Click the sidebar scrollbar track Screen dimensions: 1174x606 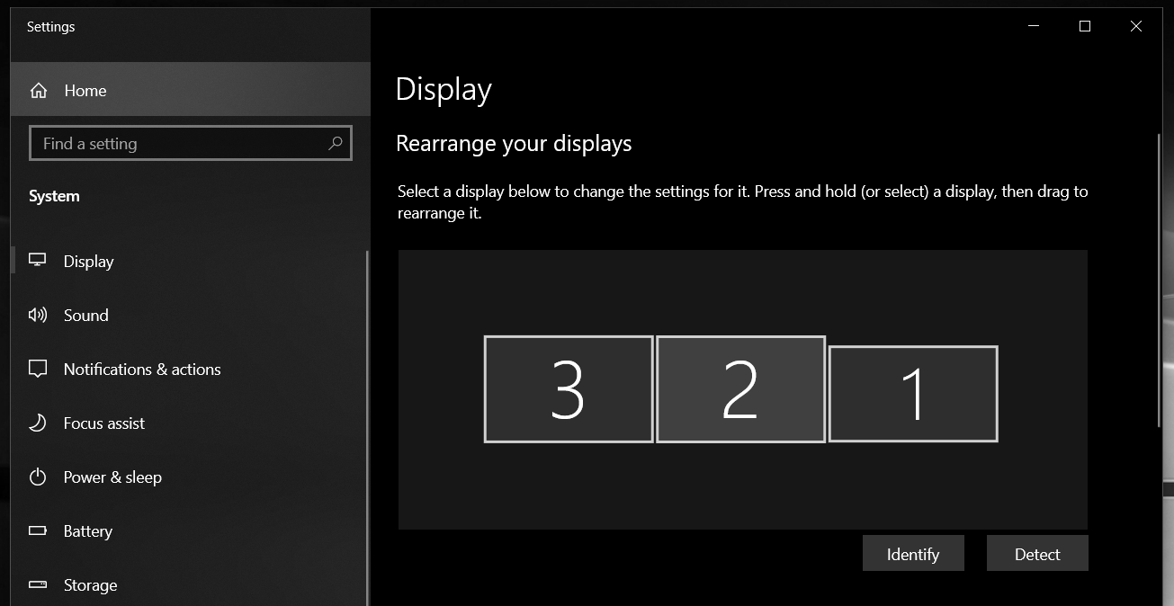367,378
